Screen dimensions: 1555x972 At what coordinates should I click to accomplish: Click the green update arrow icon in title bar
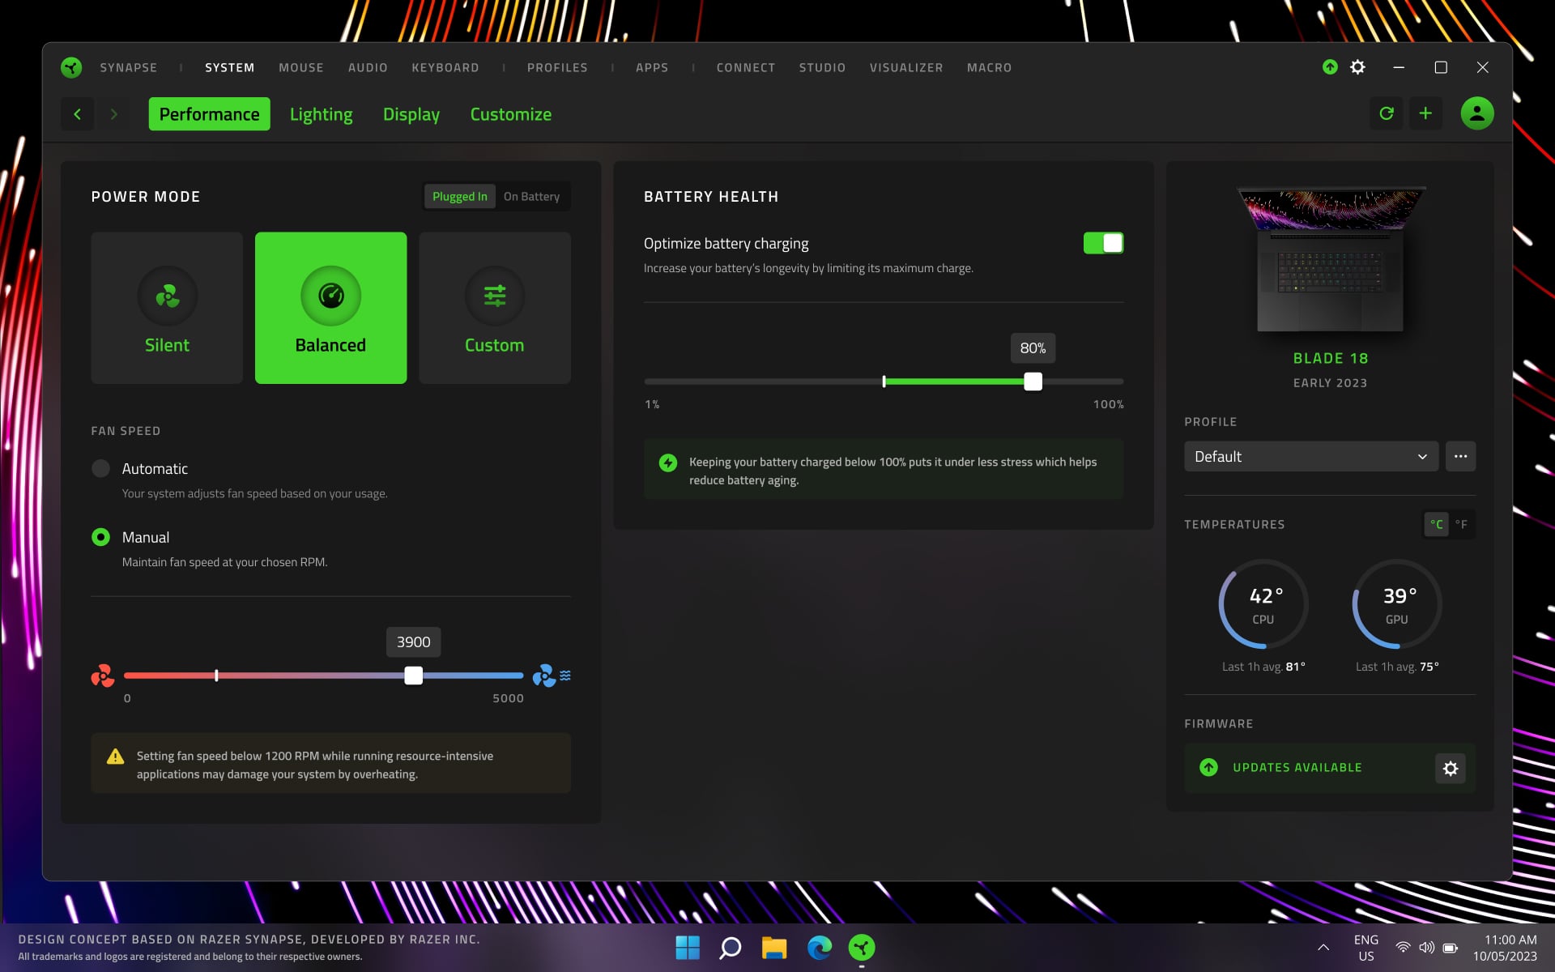coord(1330,67)
